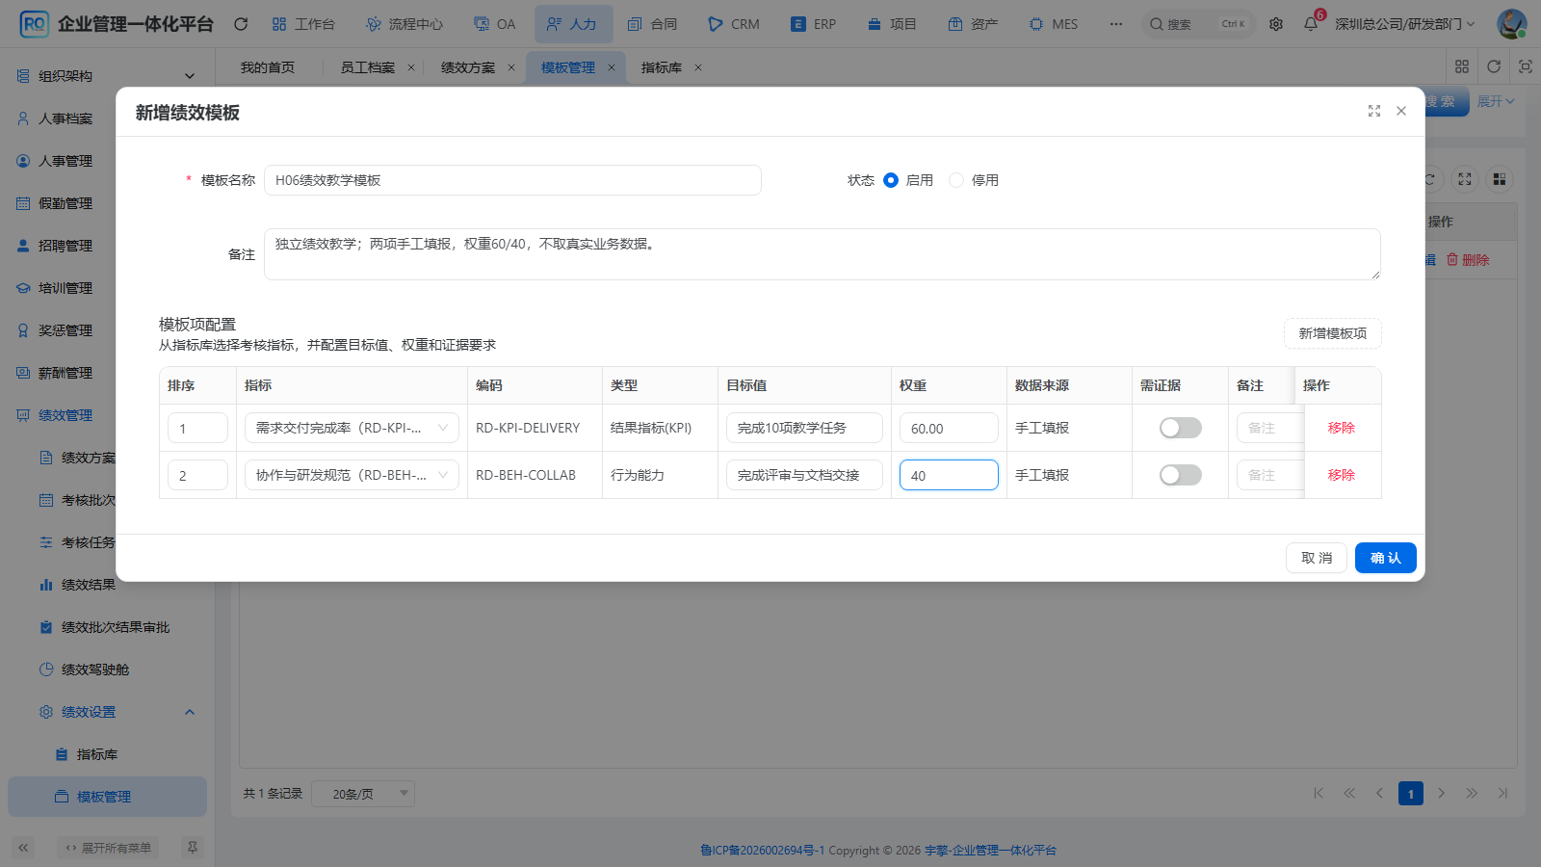Switch to the 绩效方案 tab
The height and width of the screenshot is (867, 1541).
(x=468, y=67)
